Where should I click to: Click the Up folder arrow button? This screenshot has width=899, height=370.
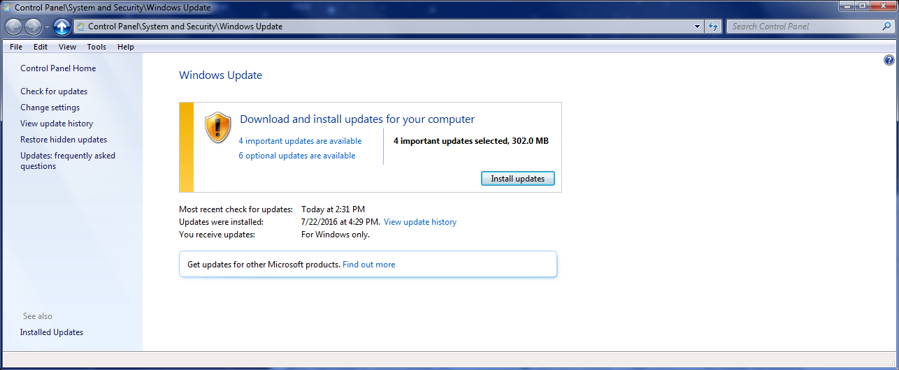point(62,27)
